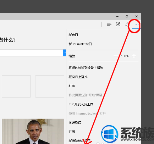Open 扩展 menu item
This screenshot has height=144, width=154.
pyautogui.click(x=72, y=132)
